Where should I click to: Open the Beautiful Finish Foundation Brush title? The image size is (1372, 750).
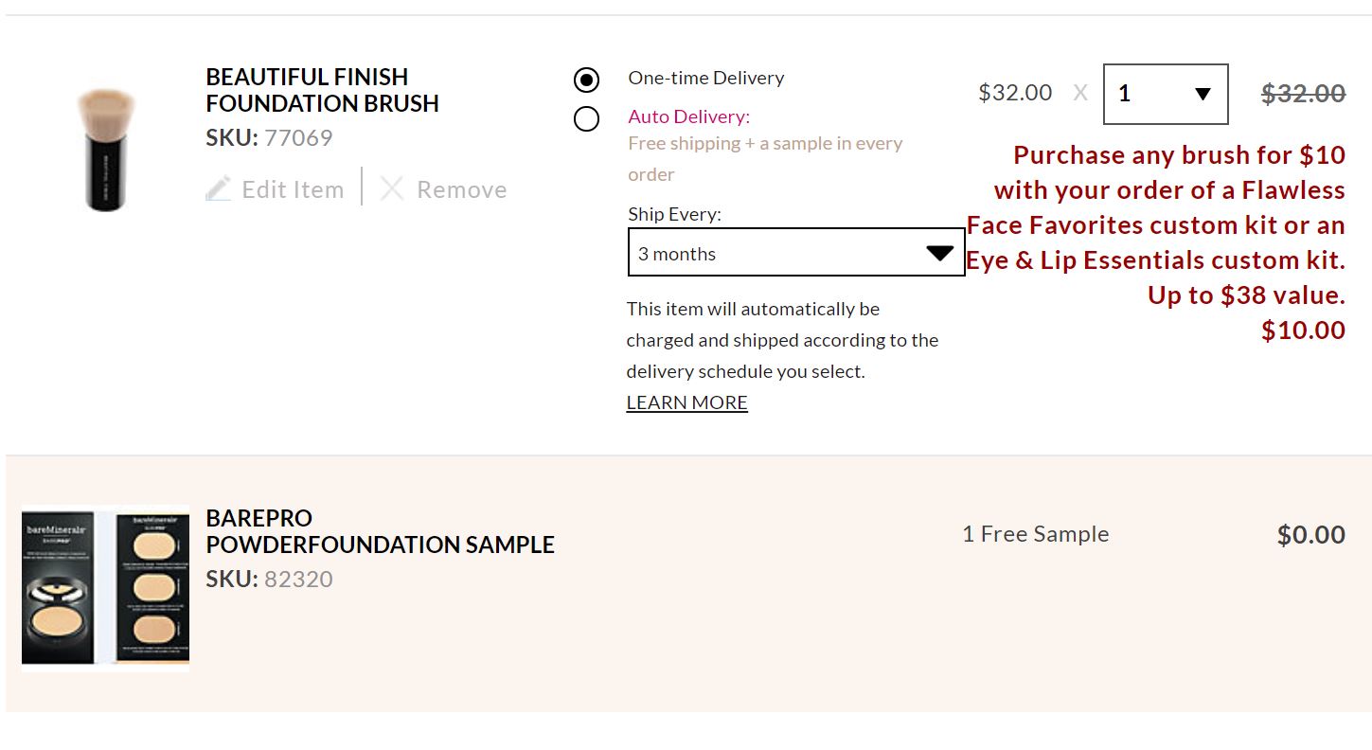322,90
